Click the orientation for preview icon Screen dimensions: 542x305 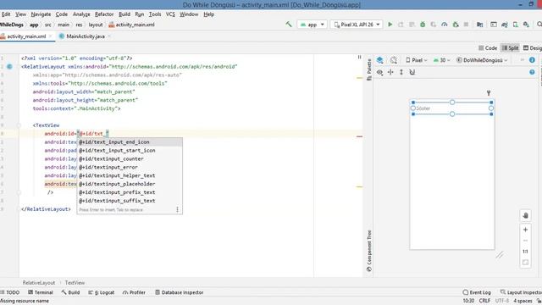(x=393, y=60)
